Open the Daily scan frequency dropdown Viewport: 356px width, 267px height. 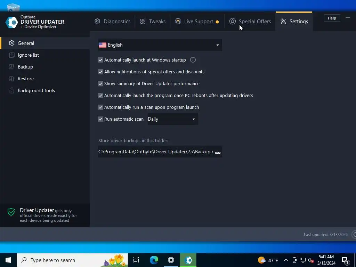click(173, 119)
